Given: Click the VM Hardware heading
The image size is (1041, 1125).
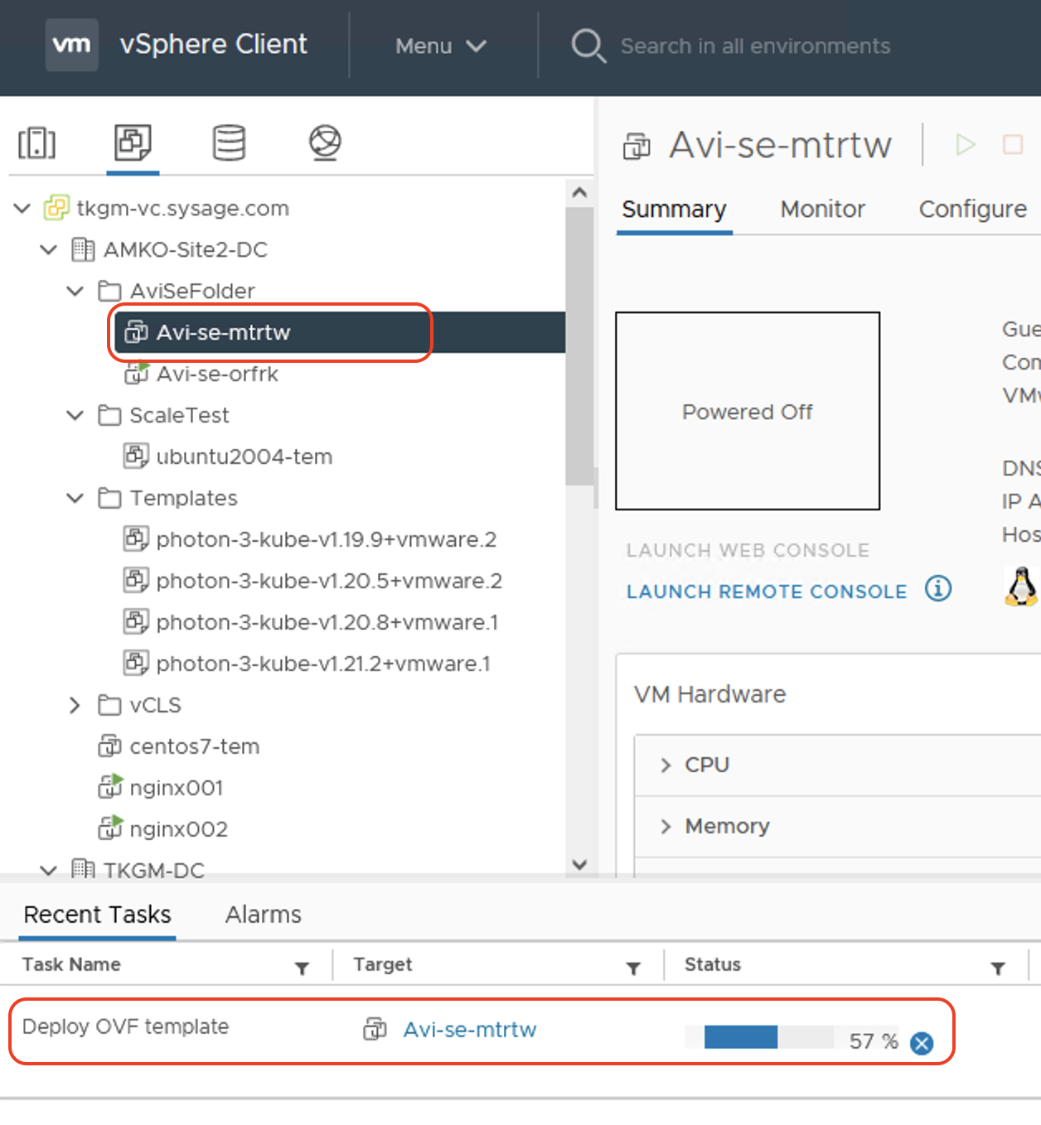Looking at the screenshot, I should (709, 694).
